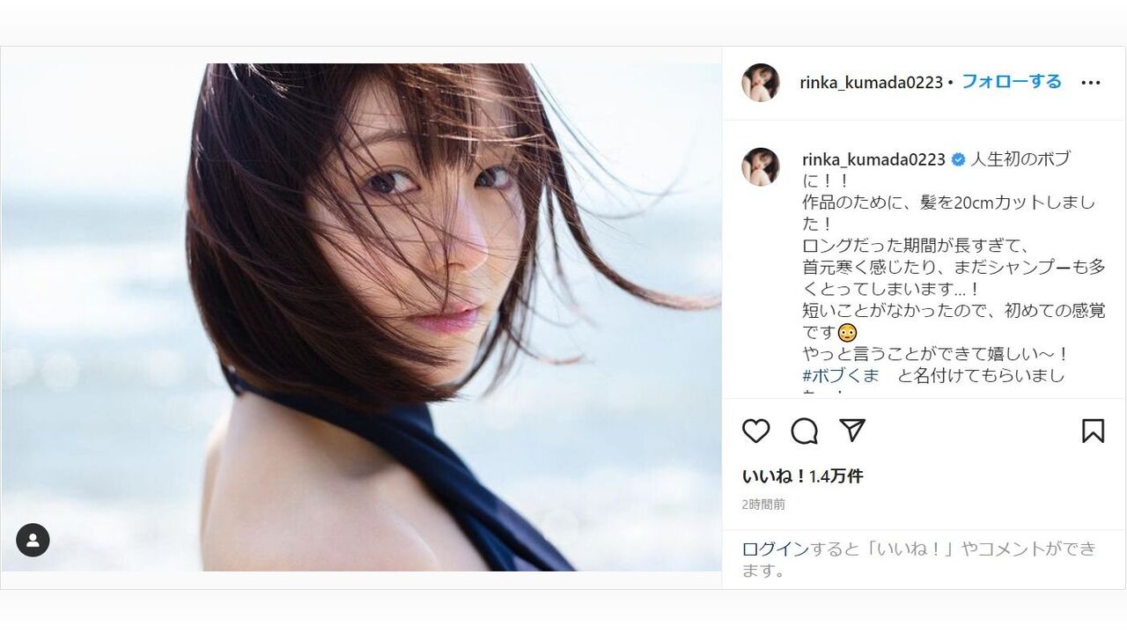Click the face emoji in the caption

tap(847, 333)
